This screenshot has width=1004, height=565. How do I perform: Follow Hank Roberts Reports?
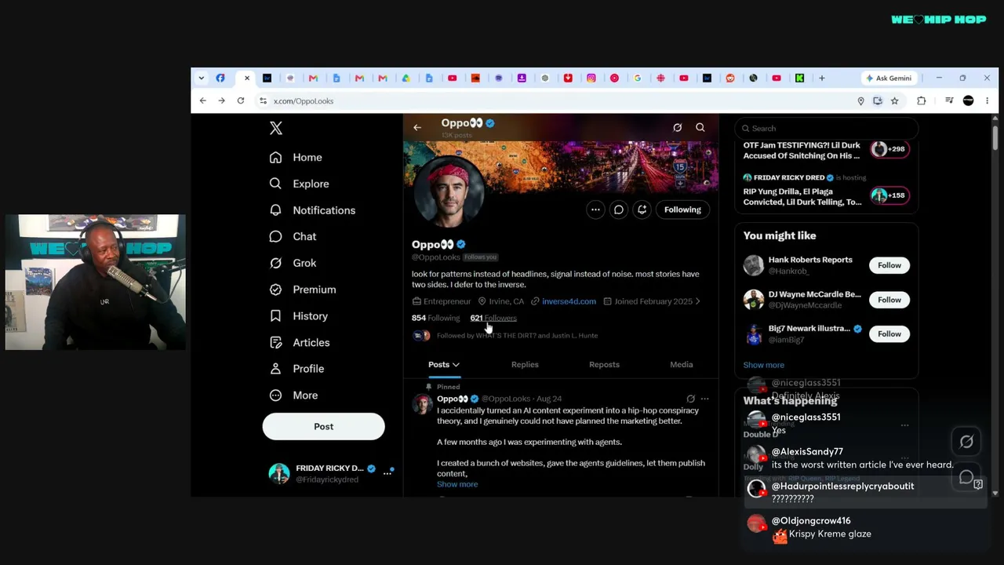click(889, 265)
